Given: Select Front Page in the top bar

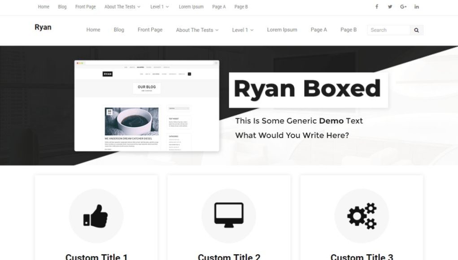Looking at the screenshot, I should 86,7.
